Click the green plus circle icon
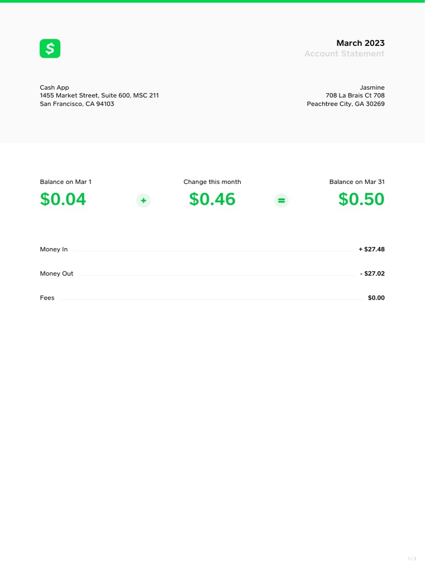The height and width of the screenshot is (567, 425). click(143, 200)
